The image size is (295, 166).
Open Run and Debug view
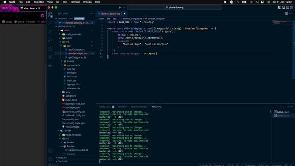point(50,40)
